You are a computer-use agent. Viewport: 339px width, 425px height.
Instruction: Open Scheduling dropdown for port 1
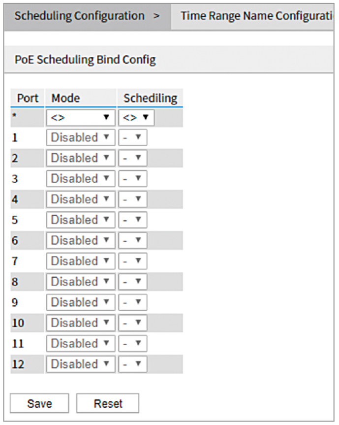tap(132, 137)
